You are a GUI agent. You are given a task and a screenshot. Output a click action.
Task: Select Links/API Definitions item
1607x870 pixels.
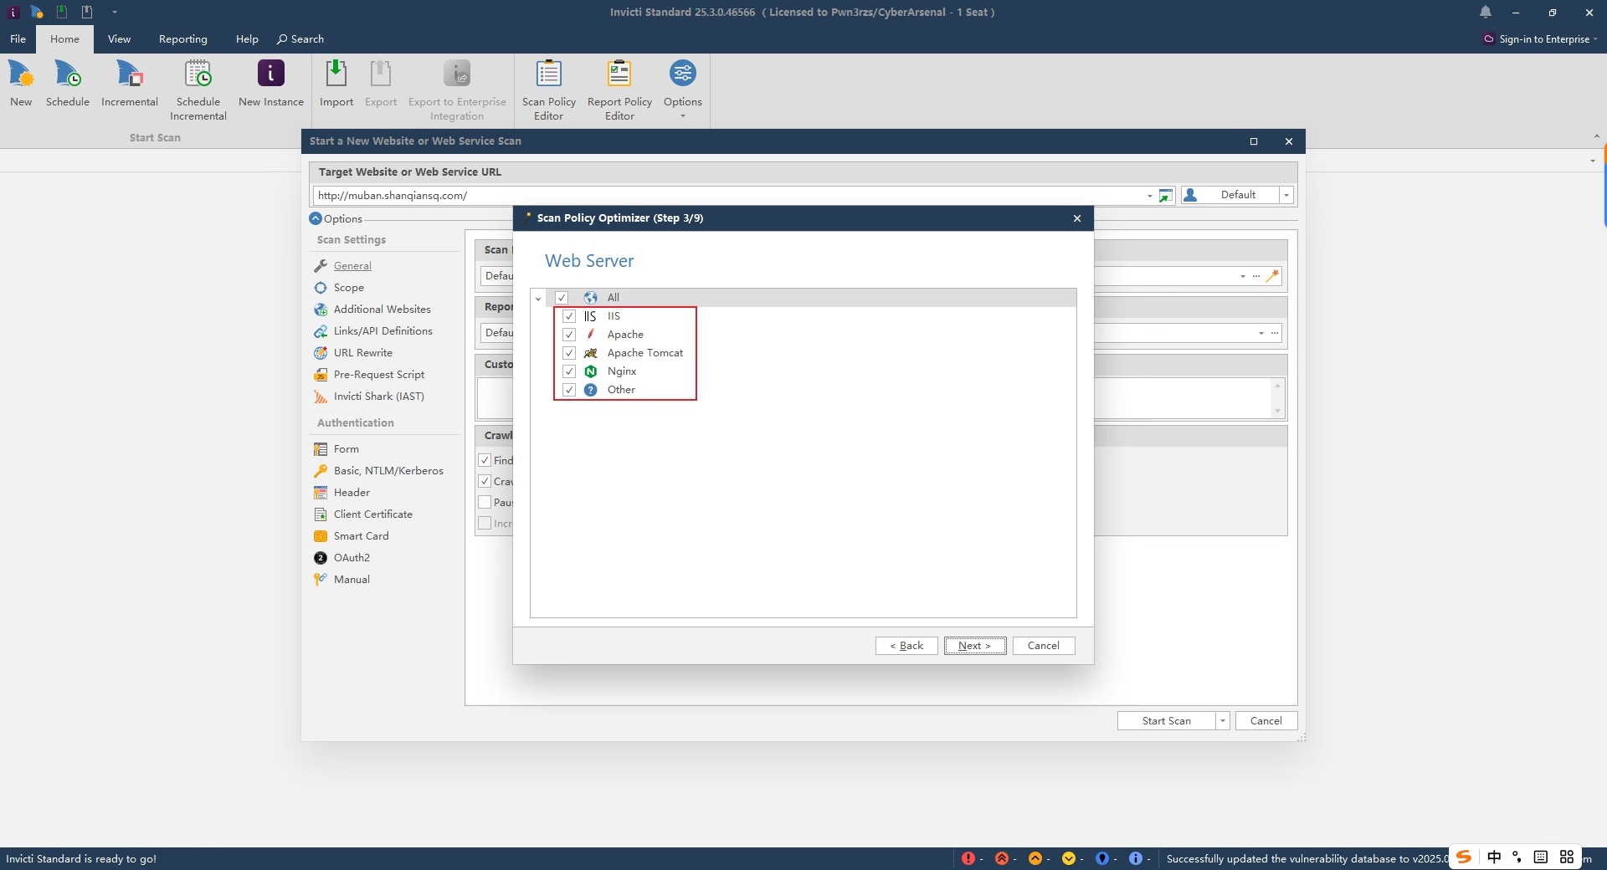382,330
